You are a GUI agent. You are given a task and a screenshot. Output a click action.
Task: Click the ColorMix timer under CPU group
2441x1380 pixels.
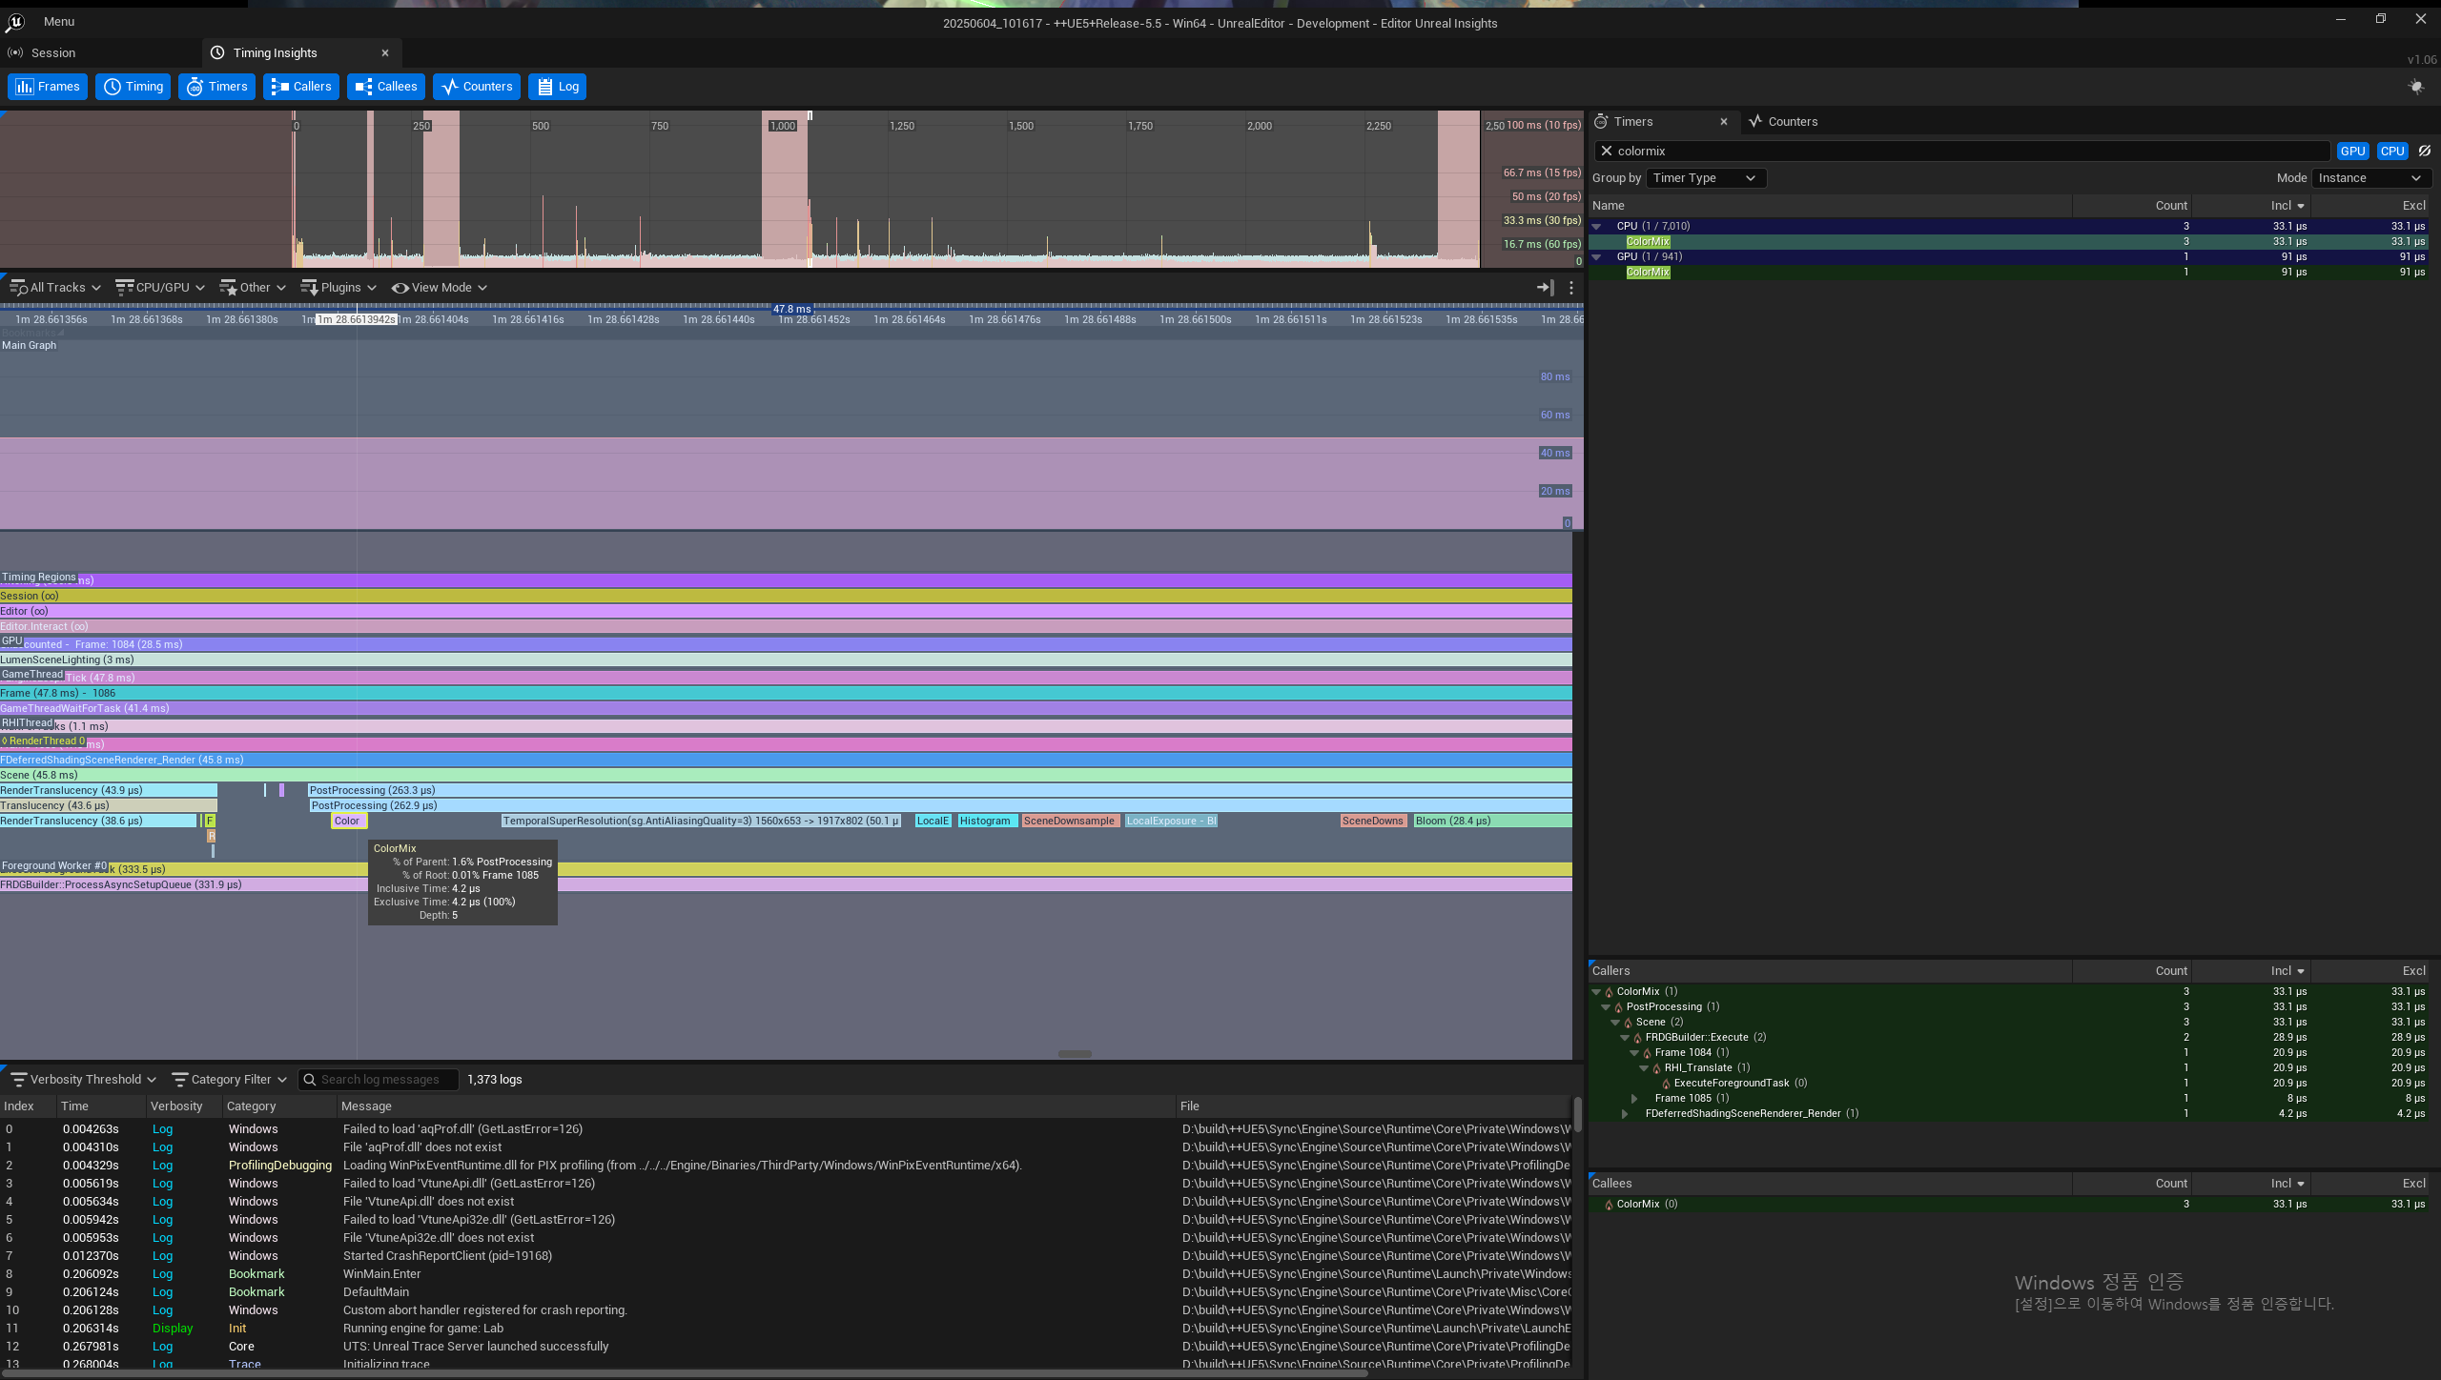[1648, 241]
